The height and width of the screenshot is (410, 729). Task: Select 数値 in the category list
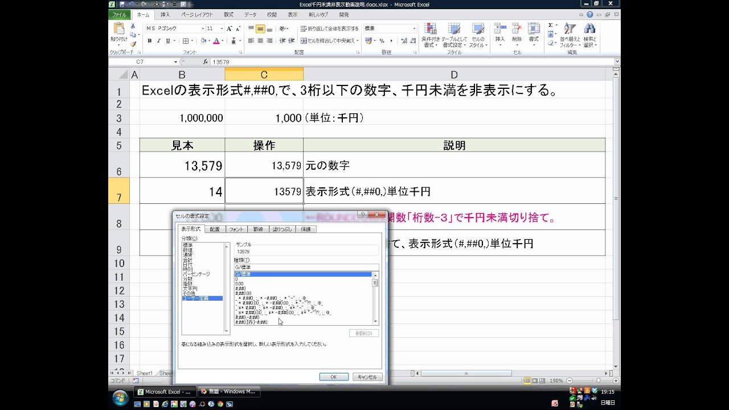[x=187, y=250]
